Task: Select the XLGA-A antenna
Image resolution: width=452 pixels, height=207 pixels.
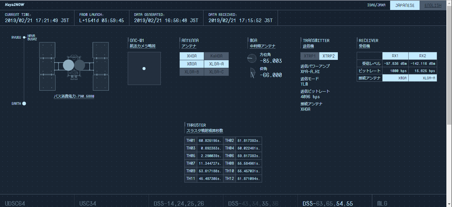Action: pyautogui.click(x=216, y=63)
